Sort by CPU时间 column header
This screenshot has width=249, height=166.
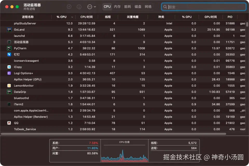[x=86, y=17]
